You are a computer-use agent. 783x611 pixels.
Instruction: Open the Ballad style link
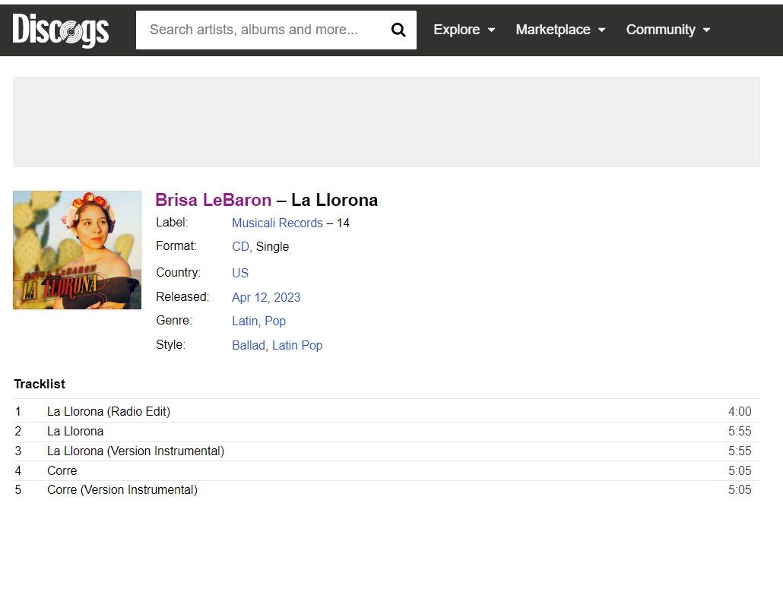[248, 345]
